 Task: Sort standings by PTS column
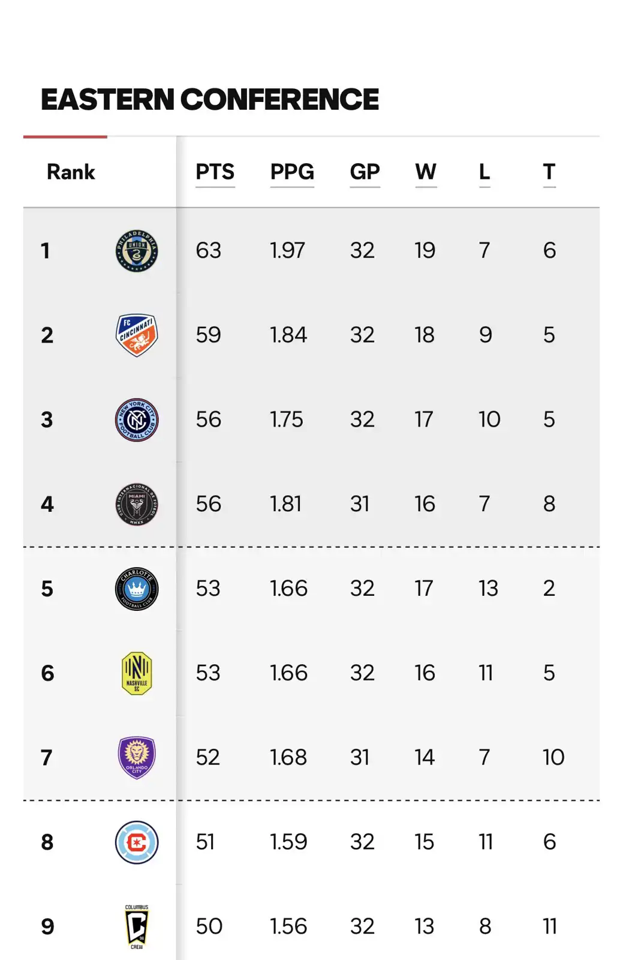[215, 172]
